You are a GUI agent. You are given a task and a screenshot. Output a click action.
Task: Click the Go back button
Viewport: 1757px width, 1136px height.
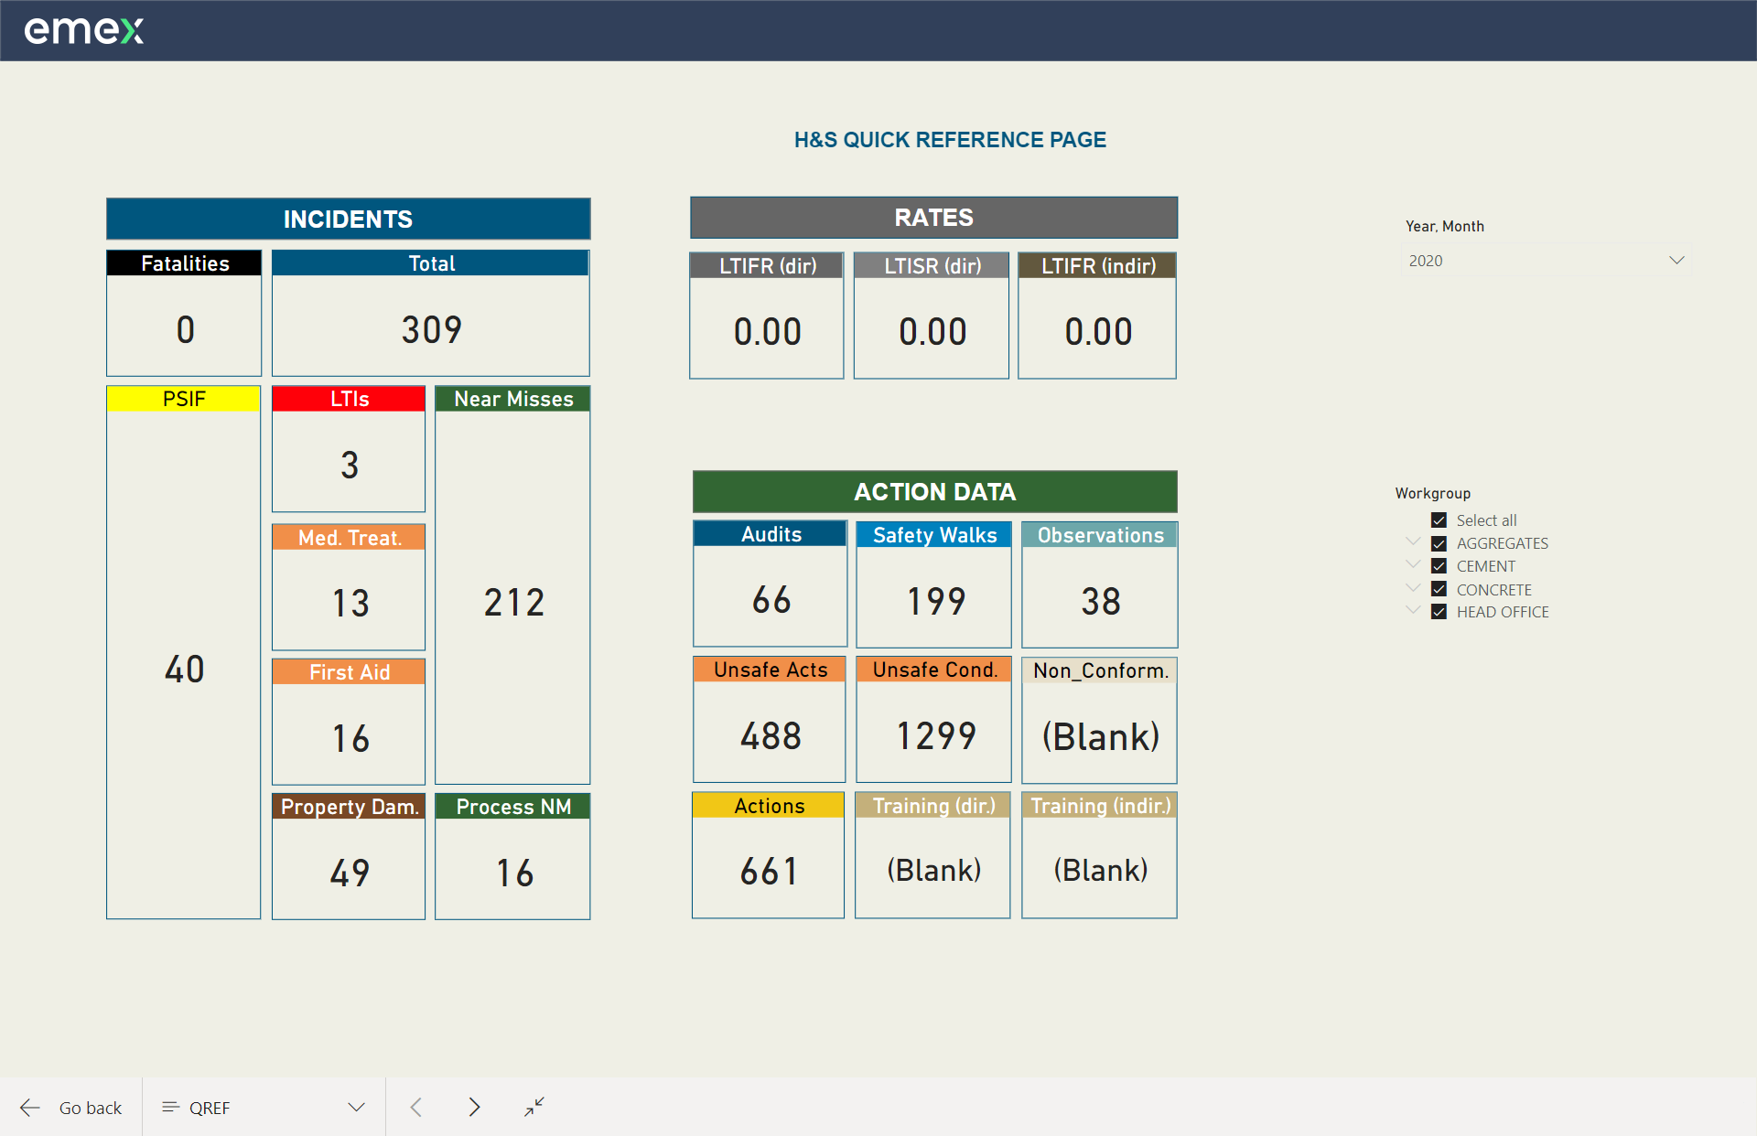90,1108
